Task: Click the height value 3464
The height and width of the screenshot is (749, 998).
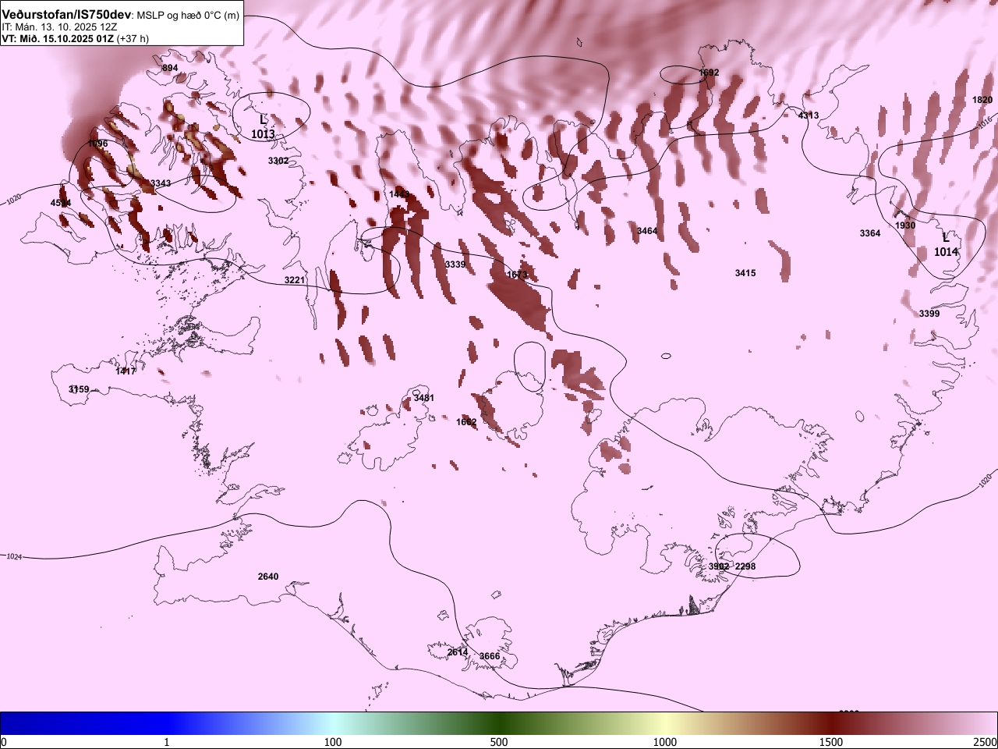Action: tap(647, 231)
